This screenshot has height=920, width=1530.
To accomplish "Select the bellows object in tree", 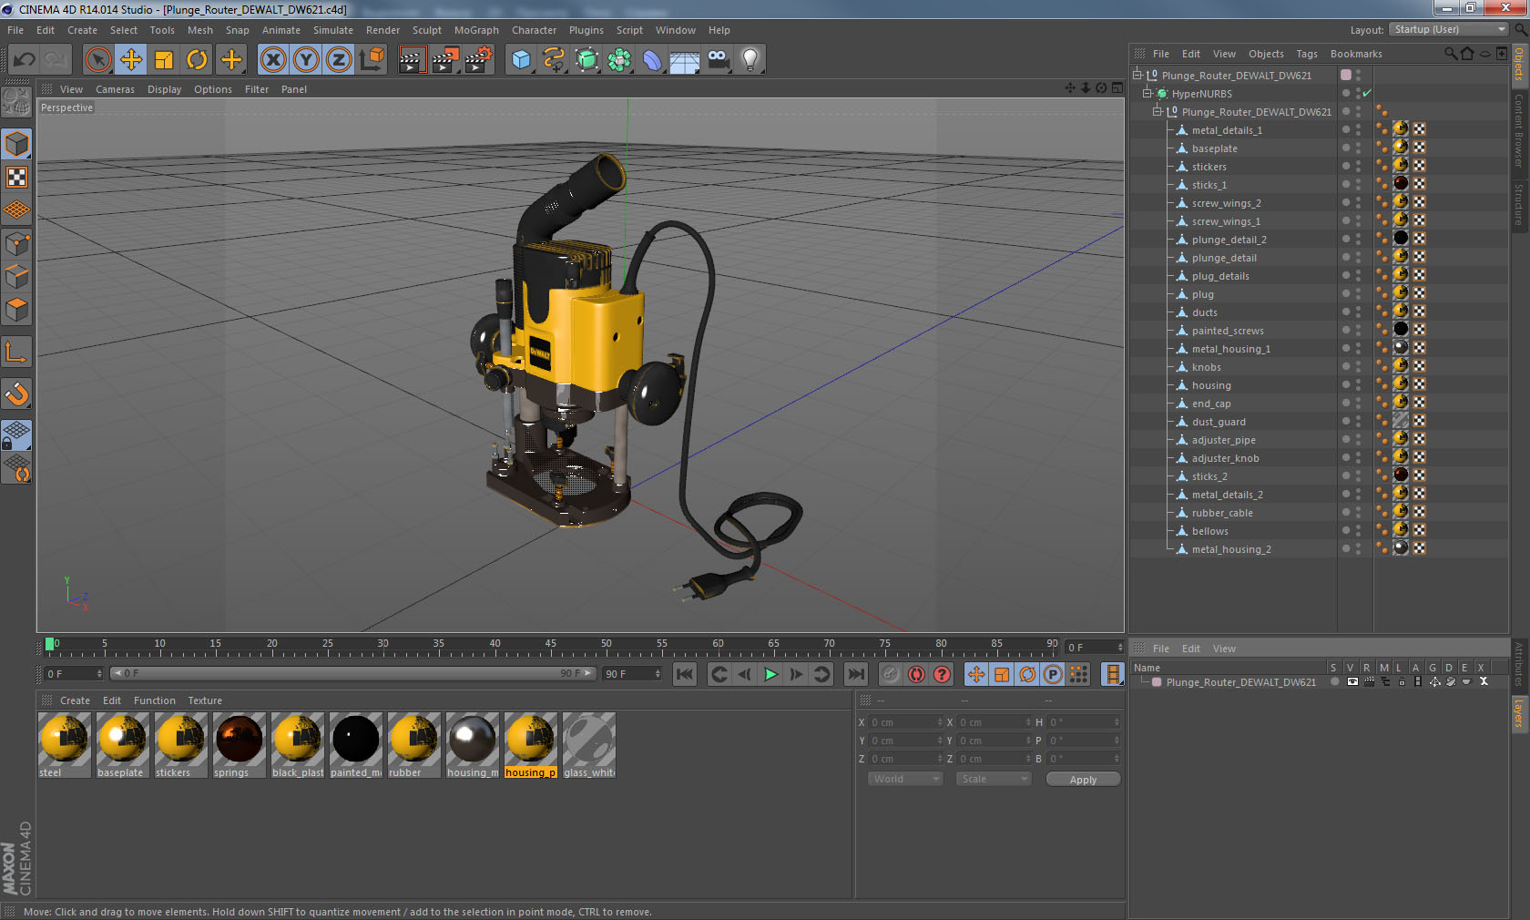I will point(1209,531).
